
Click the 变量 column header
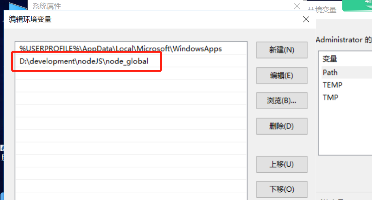coord(330,59)
